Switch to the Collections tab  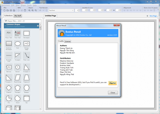click(x=8, y=15)
